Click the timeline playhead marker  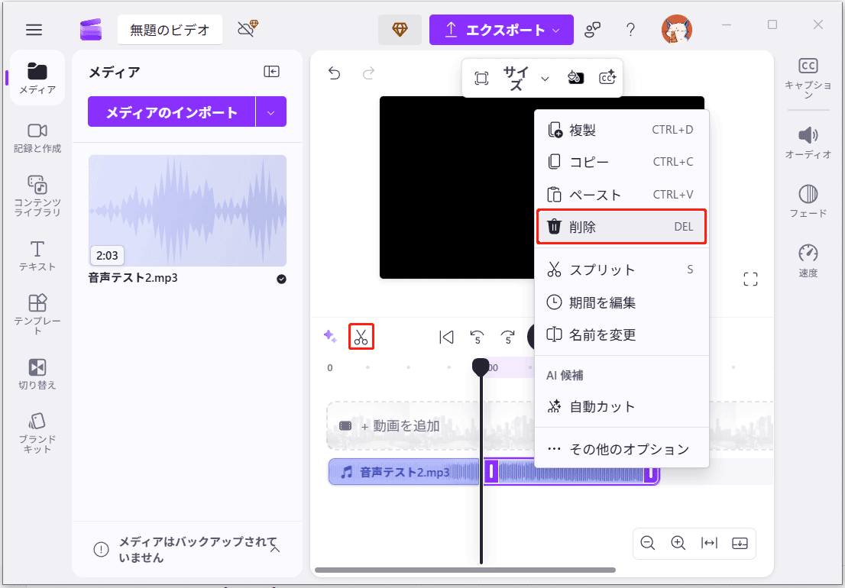coord(481,367)
